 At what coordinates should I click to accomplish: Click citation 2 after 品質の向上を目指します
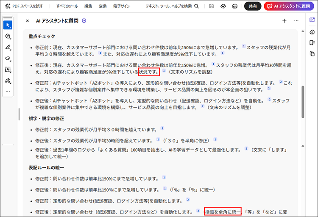pyautogui.click(x=202, y=106)
